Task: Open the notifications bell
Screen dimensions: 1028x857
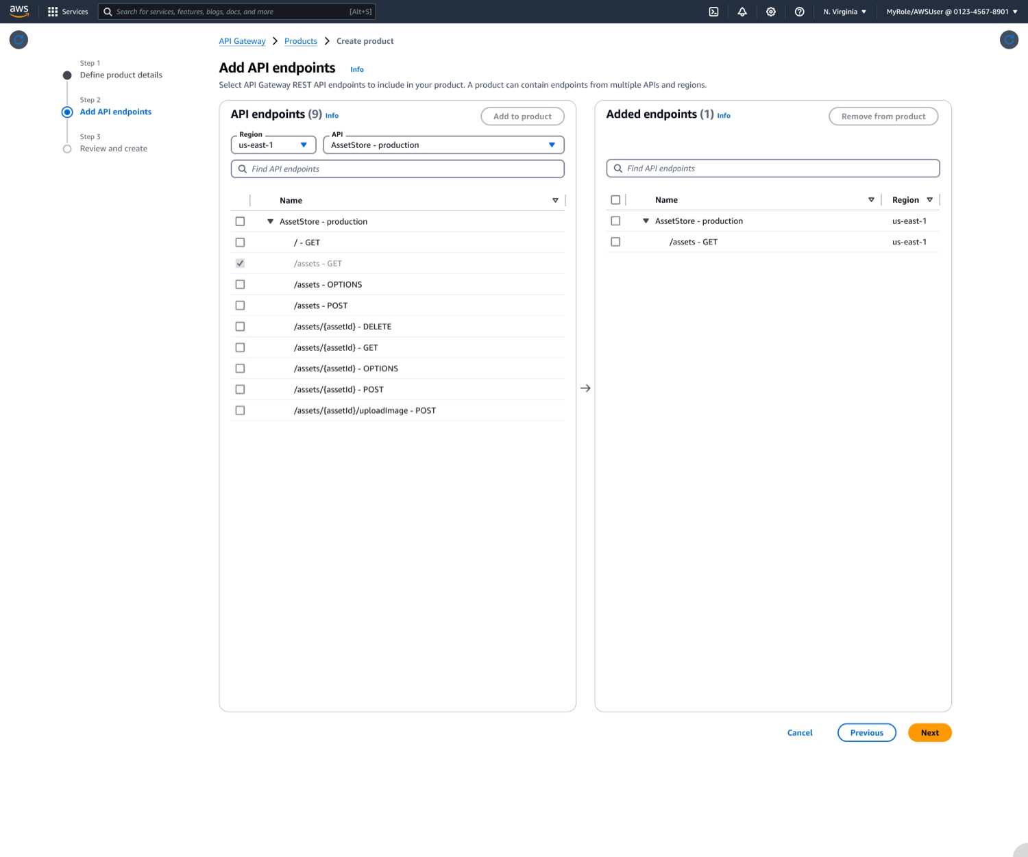Action: point(742,12)
